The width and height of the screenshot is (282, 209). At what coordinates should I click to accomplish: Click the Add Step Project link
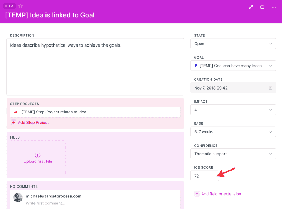tap(33, 123)
